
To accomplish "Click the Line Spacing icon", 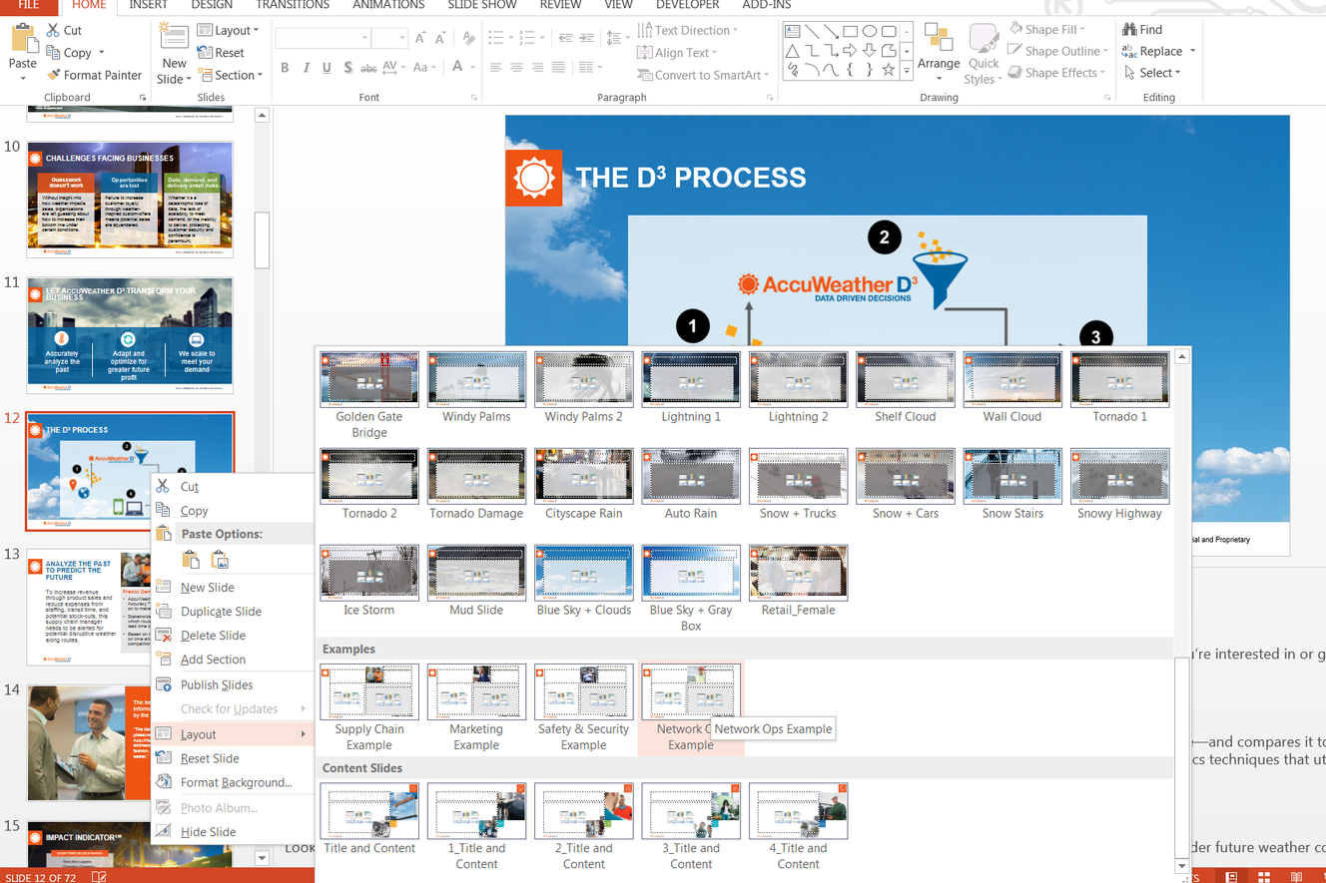I will click(x=613, y=38).
